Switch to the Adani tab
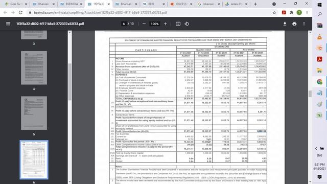The height and width of the screenshot is (184, 327). [x=236, y=4]
